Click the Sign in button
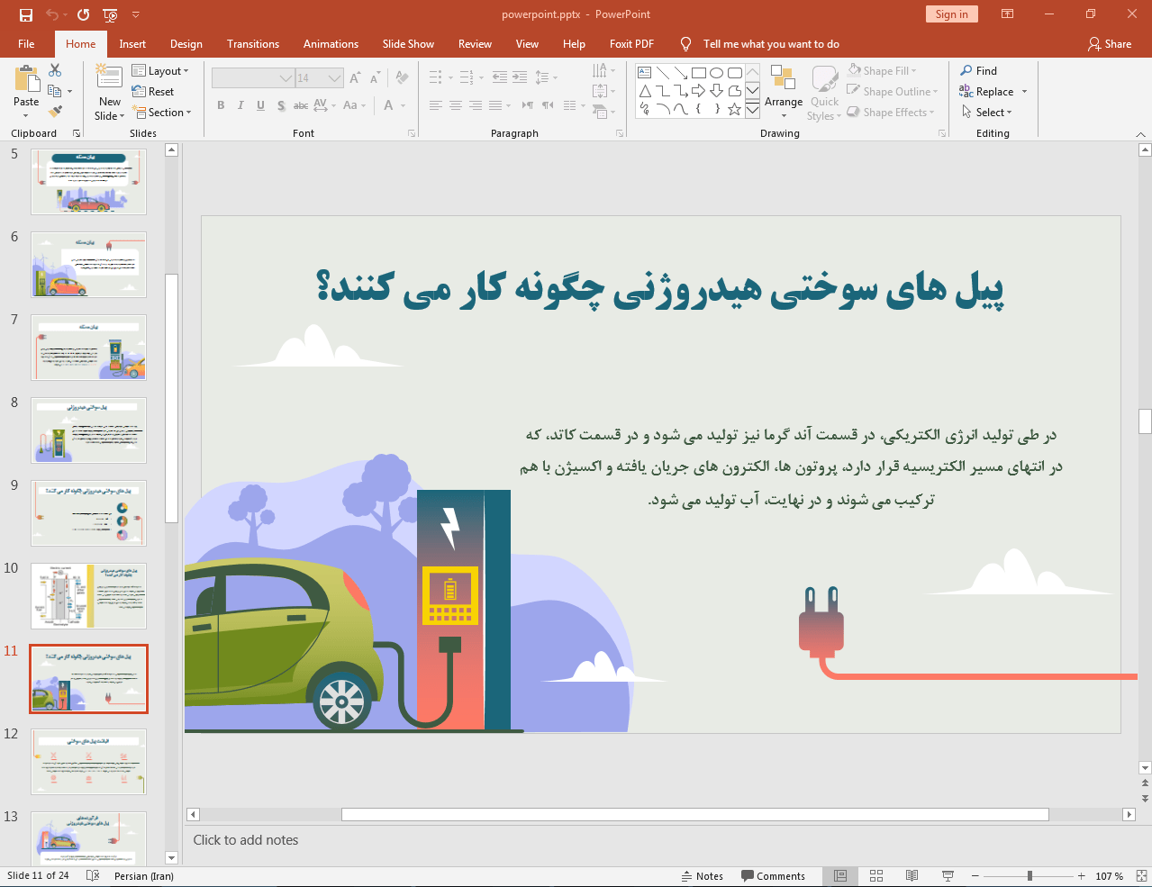1152x887 pixels. pos(951,14)
